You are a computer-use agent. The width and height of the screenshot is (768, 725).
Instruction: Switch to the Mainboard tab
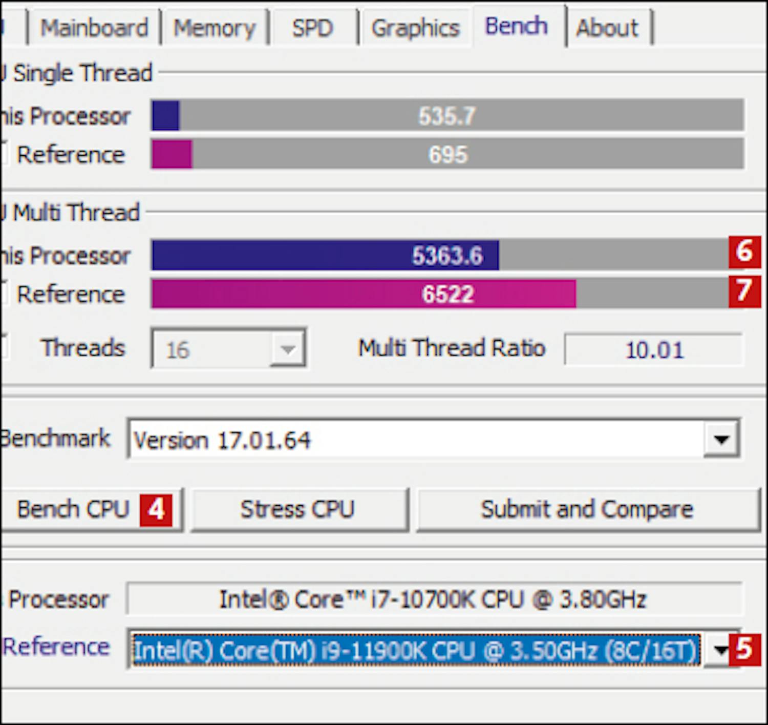pyautogui.click(x=94, y=28)
